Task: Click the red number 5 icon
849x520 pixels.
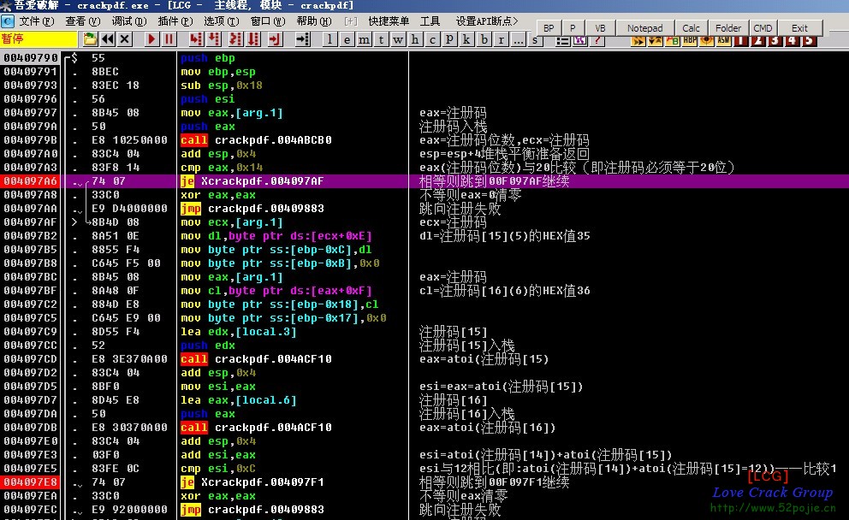Action: point(810,40)
